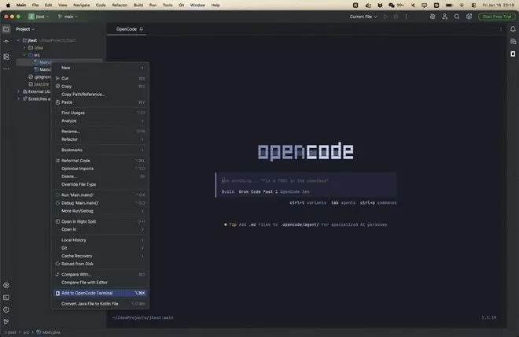This screenshot has width=519, height=337.
Task: Select Find Usages
Action: pyautogui.click(x=100, y=113)
